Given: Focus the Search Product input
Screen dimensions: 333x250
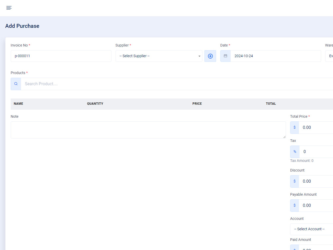Looking at the screenshot, I should pos(177,84).
